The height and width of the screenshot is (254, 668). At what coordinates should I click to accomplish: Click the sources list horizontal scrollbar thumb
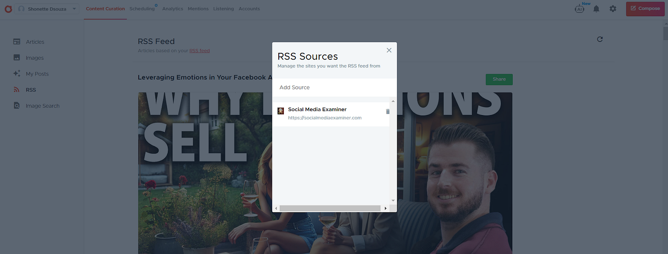[330, 209]
